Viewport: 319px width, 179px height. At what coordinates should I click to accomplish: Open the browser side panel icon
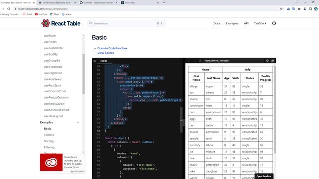[x=310, y=9]
